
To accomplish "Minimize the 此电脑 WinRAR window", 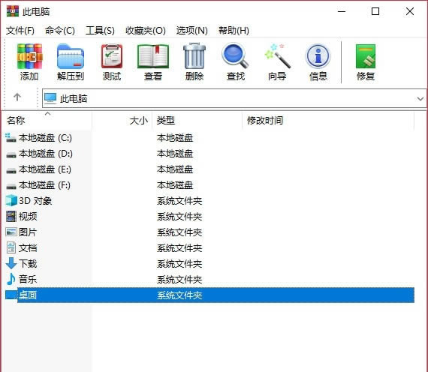I will pos(342,11).
